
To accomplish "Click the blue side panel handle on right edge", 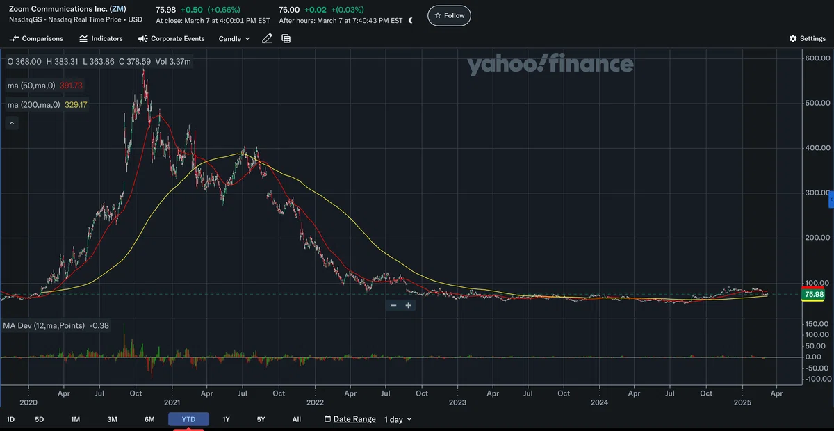I will (x=831, y=200).
